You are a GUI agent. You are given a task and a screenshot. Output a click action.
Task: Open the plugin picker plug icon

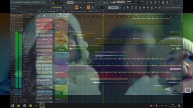pyautogui.click(x=148, y=7)
